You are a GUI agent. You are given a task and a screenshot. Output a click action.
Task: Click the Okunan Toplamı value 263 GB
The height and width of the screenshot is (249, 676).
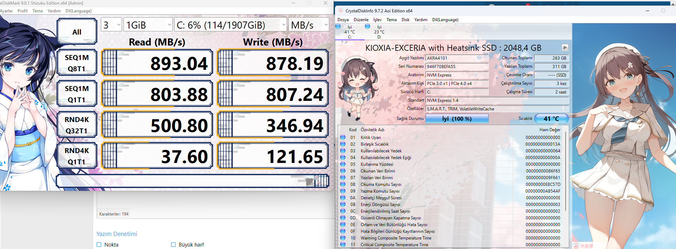tap(551, 58)
